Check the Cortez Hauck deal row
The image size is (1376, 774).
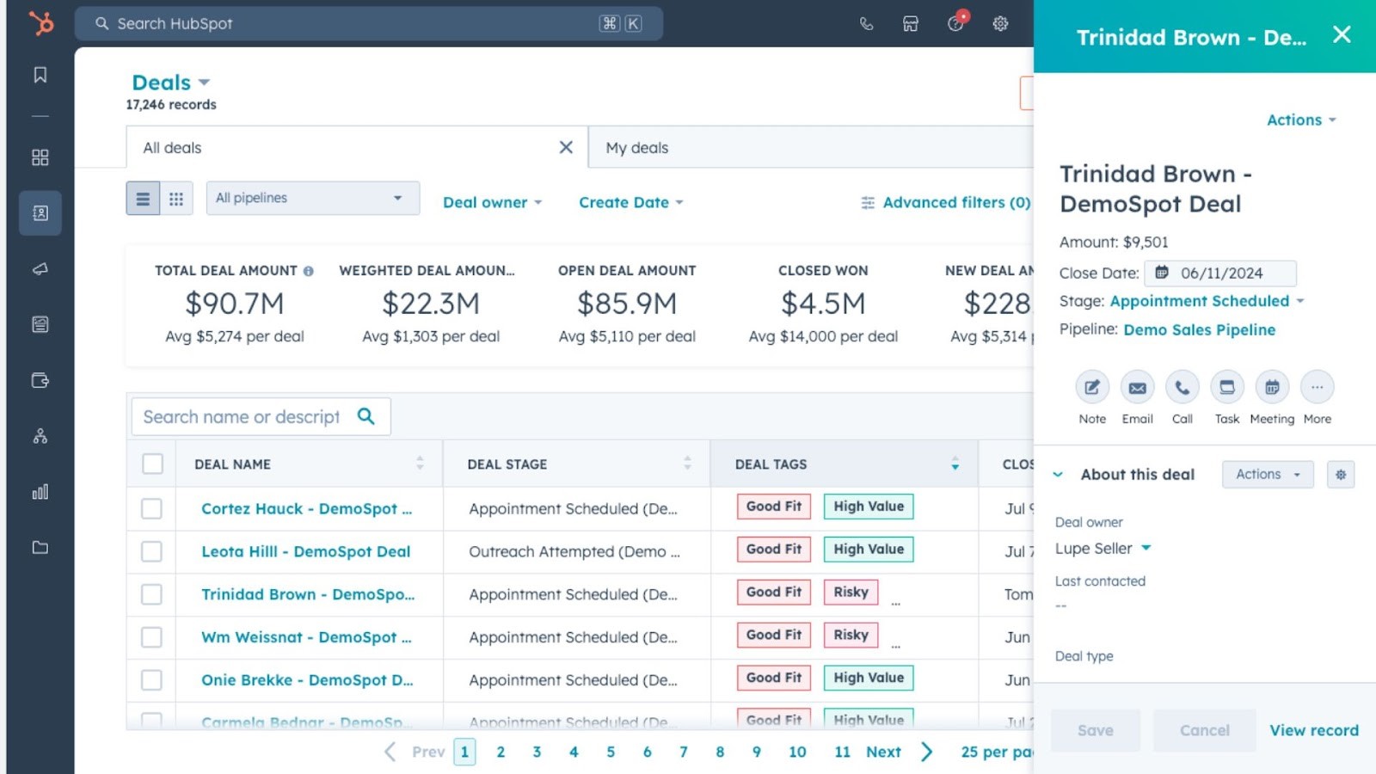(150, 508)
